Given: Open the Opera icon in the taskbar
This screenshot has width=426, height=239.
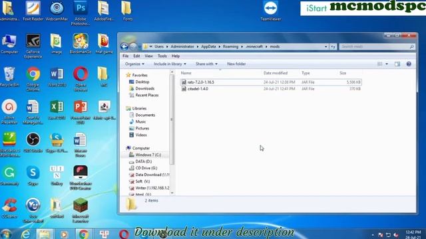Looking at the screenshot, I should coord(124,234).
